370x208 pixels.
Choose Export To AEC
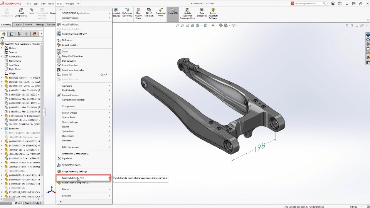(x=70, y=45)
